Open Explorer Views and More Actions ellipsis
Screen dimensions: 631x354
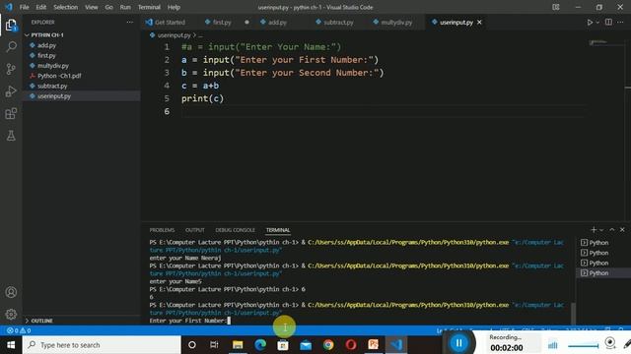pos(129,22)
